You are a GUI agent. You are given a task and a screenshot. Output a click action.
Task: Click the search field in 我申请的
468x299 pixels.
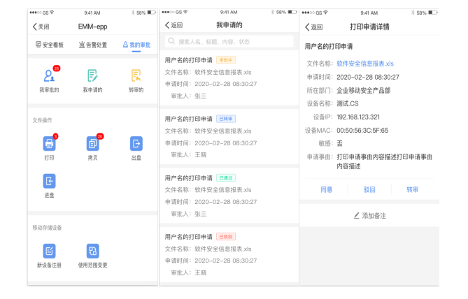(229, 42)
